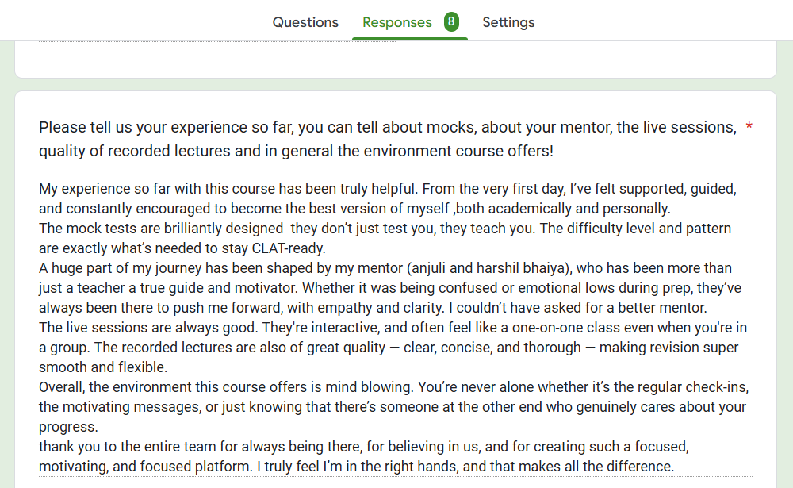Open the Questions tab
This screenshot has height=488, width=793.
[305, 22]
